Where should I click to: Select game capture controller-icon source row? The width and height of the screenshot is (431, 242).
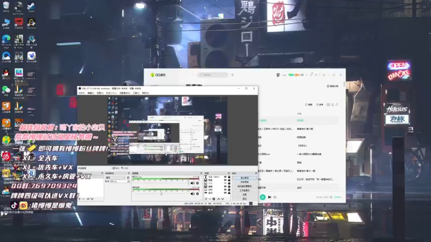point(217,193)
